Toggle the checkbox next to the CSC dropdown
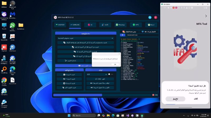Image resolution: width=211 pixels, height=118 pixels. tap(109, 74)
